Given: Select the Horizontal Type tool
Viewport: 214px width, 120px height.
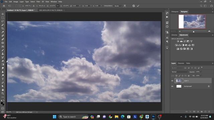Looking at the screenshot, I should coord(3,79).
